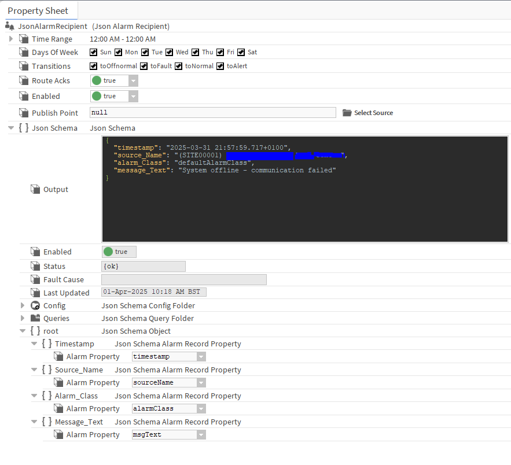Image resolution: width=511 pixels, height=465 pixels.
Task: Click the 12:00 AM - 12:00 AM value
Action: coord(123,39)
